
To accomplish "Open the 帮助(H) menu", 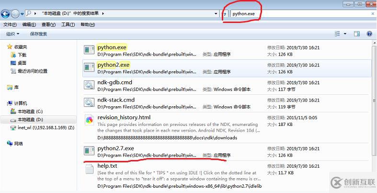I will click(x=88, y=24).
